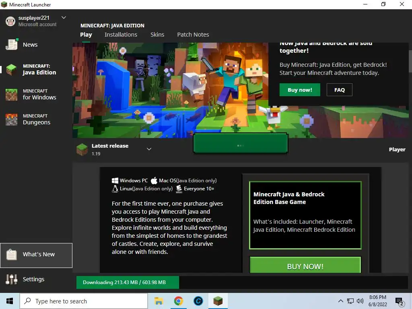The height and width of the screenshot is (309, 412).
Task: Open the Windows Start menu
Action: [10, 301]
